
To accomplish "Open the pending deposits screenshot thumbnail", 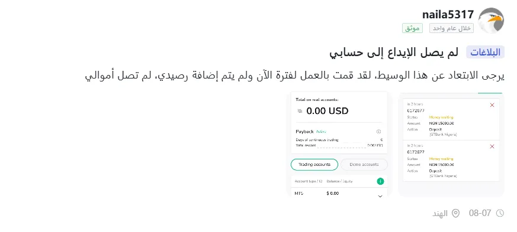I will pos(451,144).
